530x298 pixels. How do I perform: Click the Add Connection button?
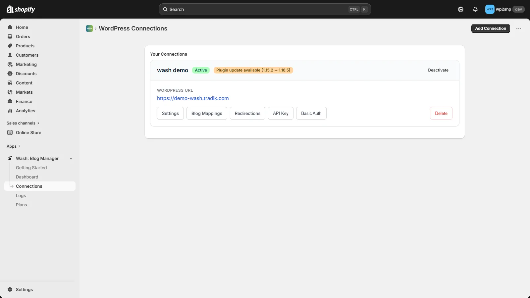491,28
